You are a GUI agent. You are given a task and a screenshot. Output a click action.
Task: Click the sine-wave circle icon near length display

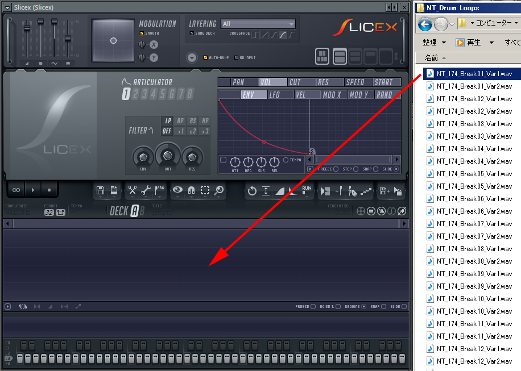pyautogui.click(x=382, y=211)
